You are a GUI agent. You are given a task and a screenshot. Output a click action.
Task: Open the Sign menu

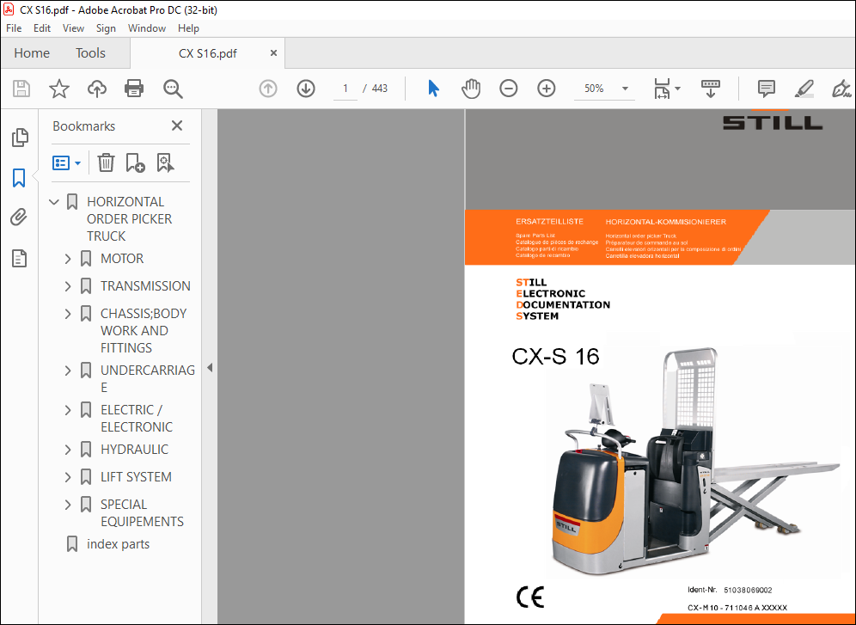(x=106, y=28)
